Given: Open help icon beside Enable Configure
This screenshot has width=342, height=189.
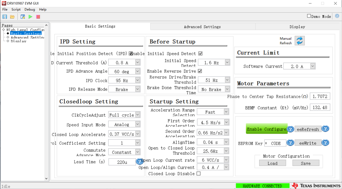Looking at the screenshot, I should tap(290, 129).
